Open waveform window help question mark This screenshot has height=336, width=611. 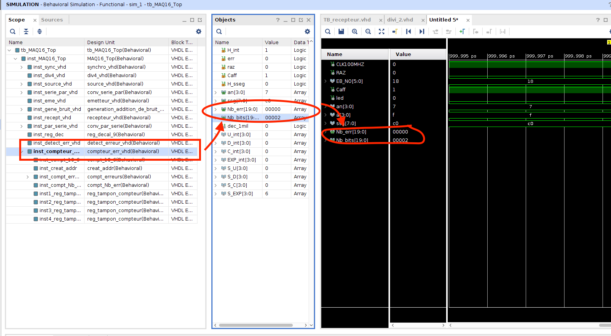pos(598,20)
